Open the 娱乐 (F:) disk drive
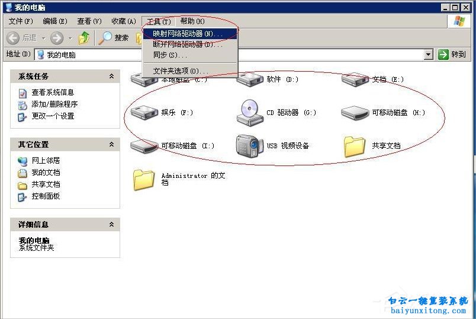 point(143,112)
